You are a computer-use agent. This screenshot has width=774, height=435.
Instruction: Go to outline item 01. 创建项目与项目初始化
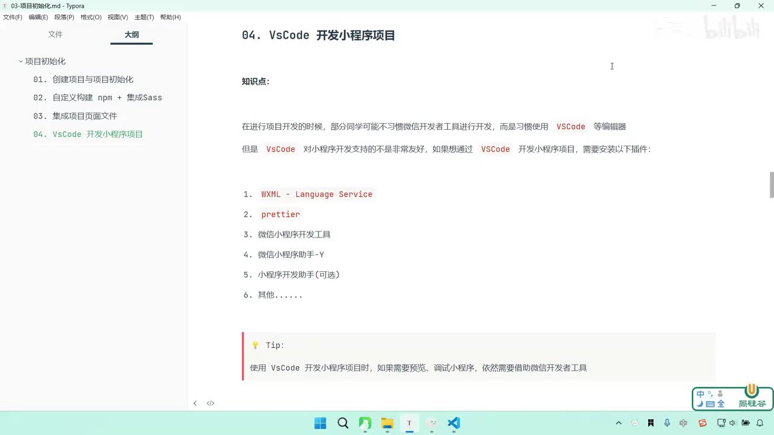(x=83, y=79)
